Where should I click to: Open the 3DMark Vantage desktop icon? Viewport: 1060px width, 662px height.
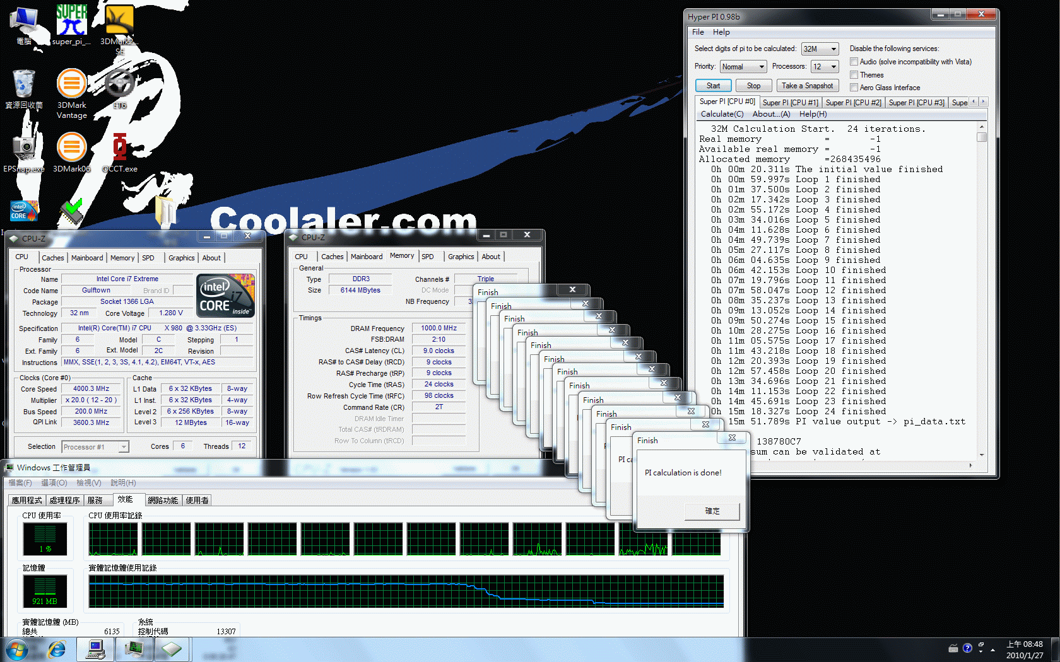72,93
